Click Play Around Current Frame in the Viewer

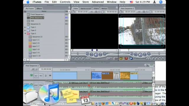[100, 55]
